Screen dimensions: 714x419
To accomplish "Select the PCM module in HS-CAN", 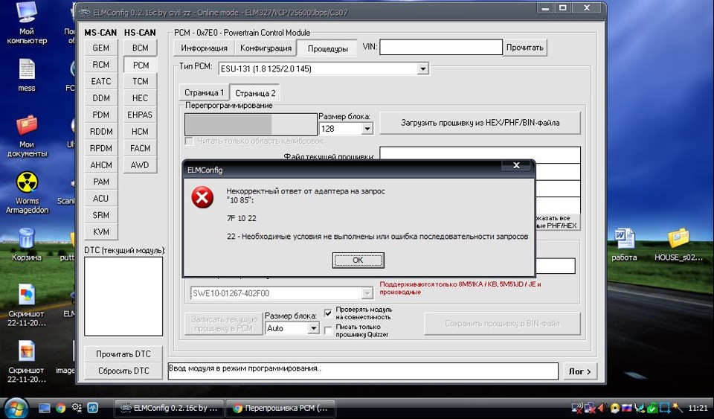I will tap(141, 65).
